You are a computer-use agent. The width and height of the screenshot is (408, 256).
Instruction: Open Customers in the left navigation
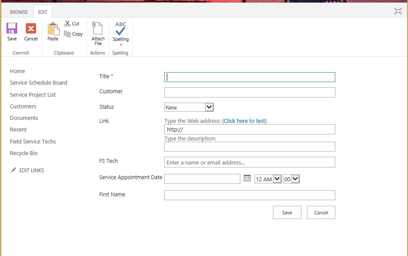click(23, 106)
